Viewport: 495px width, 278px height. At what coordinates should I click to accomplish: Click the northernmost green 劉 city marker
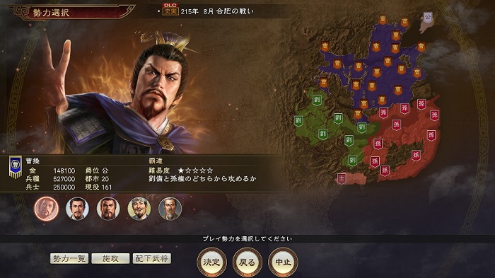tap(318, 100)
